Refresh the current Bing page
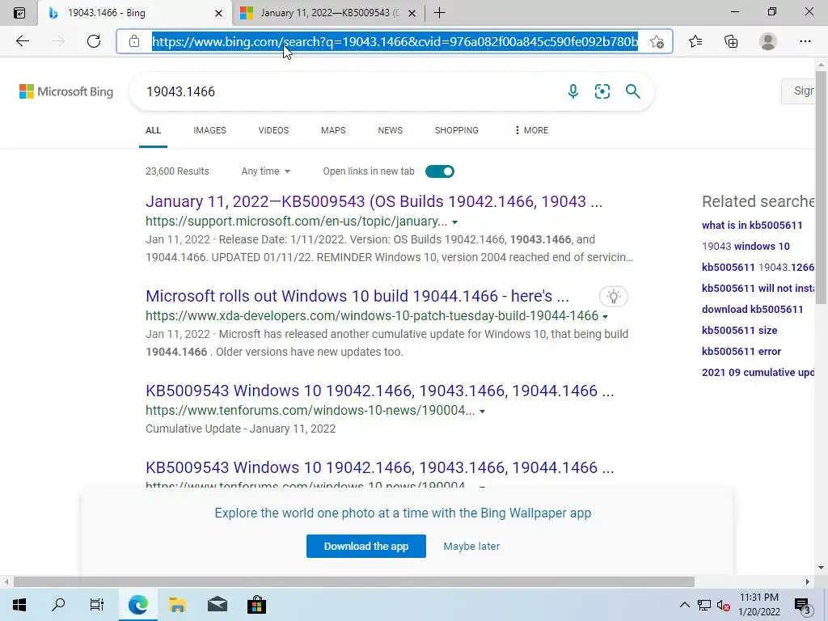Viewport: 828px width, 621px height. click(94, 41)
